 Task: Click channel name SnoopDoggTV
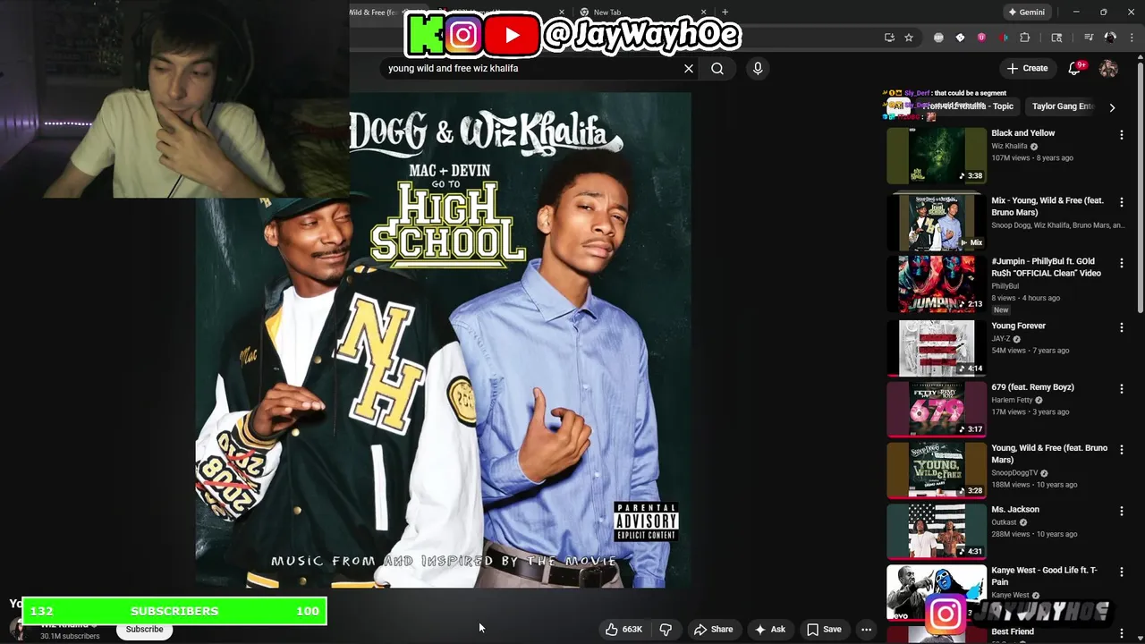[x=1014, y=473]
